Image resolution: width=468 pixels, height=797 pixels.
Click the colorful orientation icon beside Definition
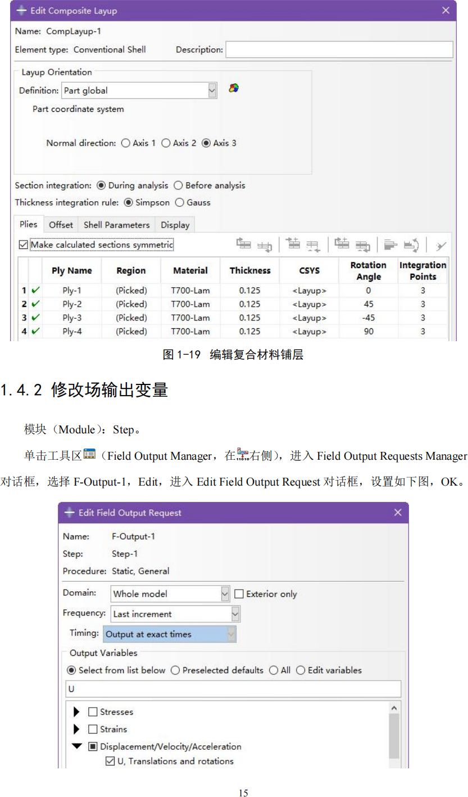click(x=234, y=88)
